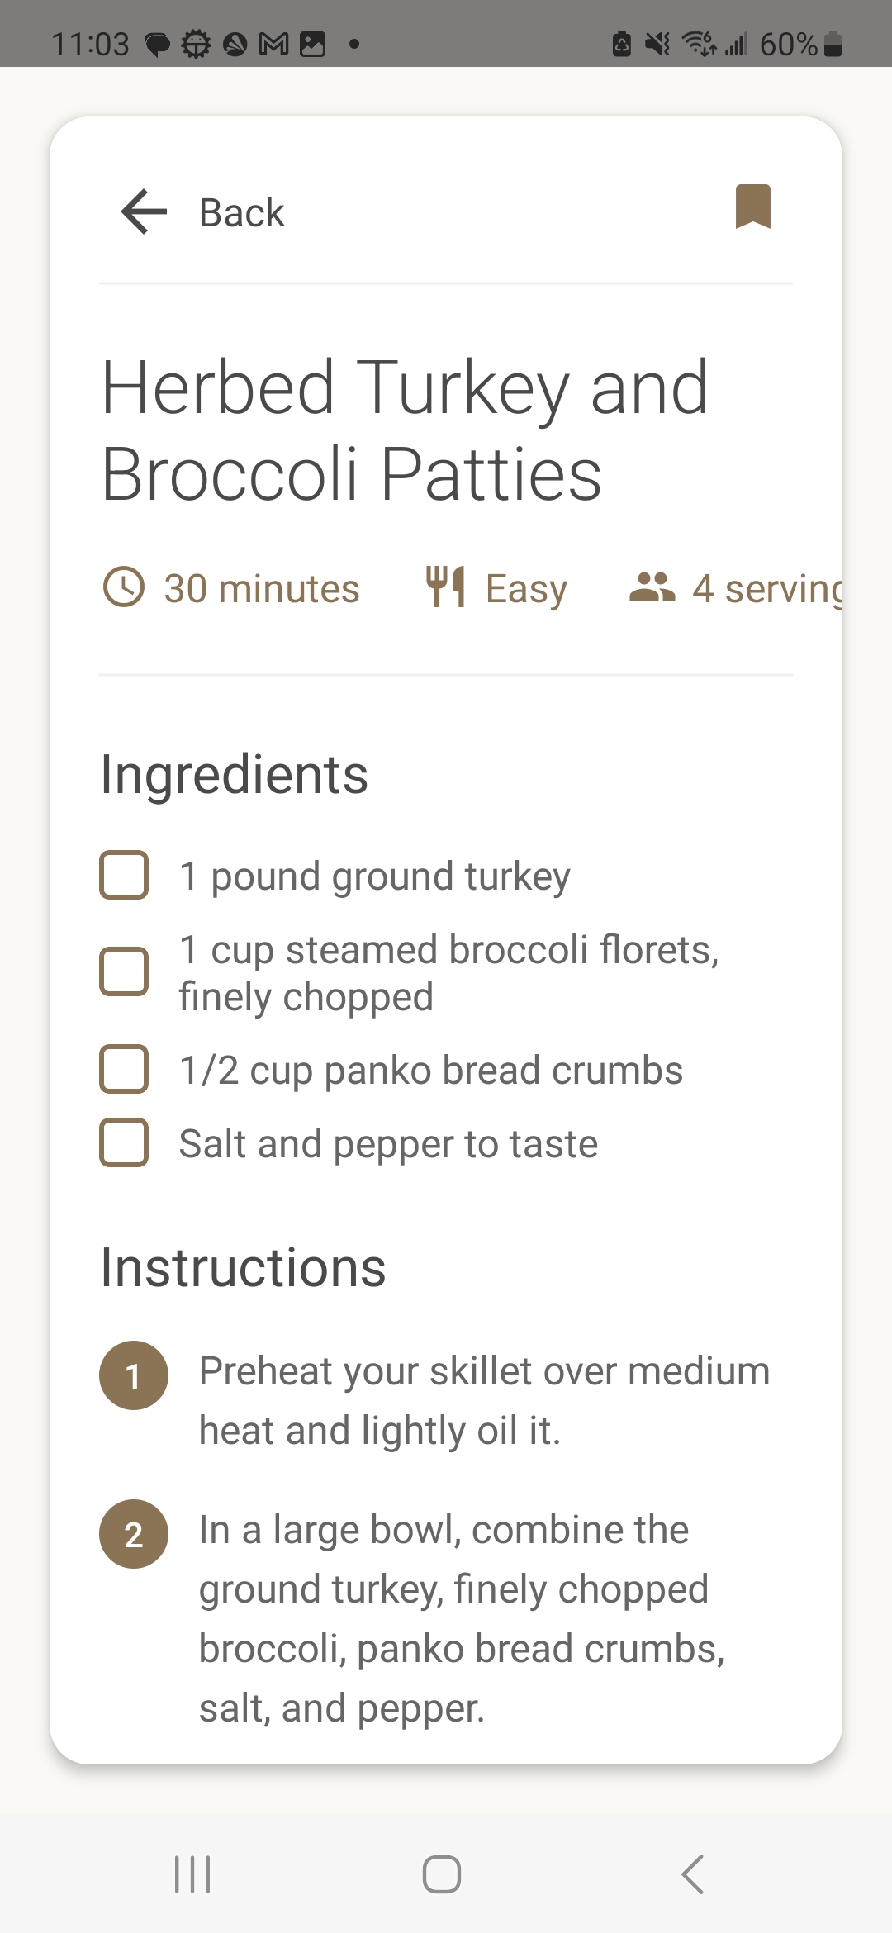Viewport: 892px width, 1933px height.
Task: Select the Back text label
Action: tap(241, 213)
